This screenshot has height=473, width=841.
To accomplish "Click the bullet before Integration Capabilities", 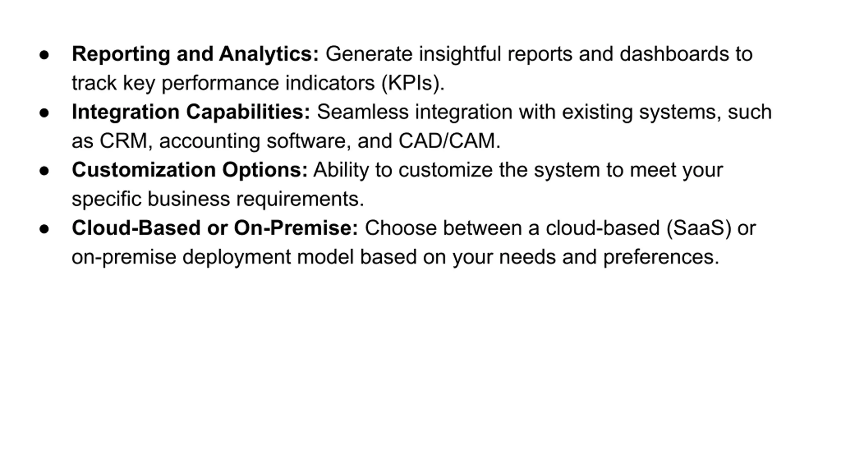I will coord(44,113).
